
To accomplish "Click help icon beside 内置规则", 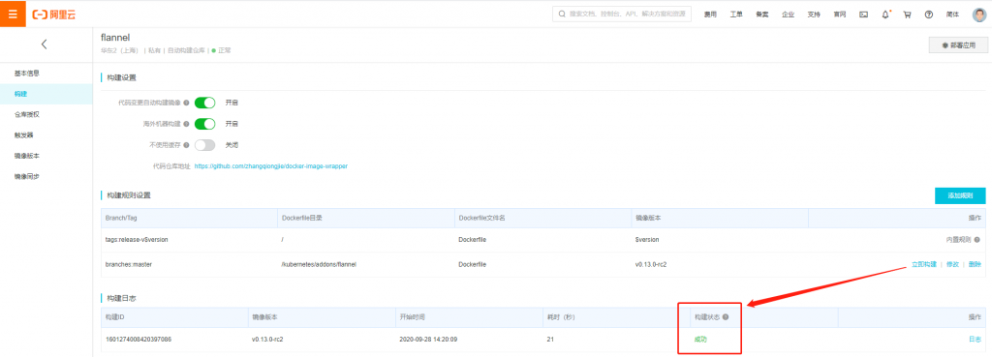I will coord(977,240).
